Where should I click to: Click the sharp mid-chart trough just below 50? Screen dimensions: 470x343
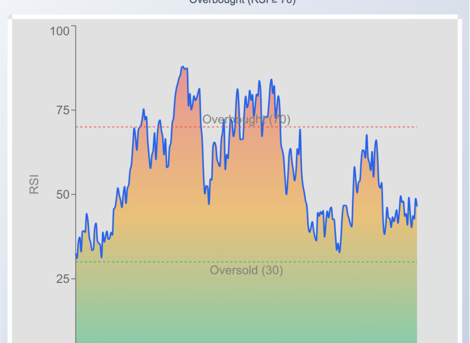209,203
